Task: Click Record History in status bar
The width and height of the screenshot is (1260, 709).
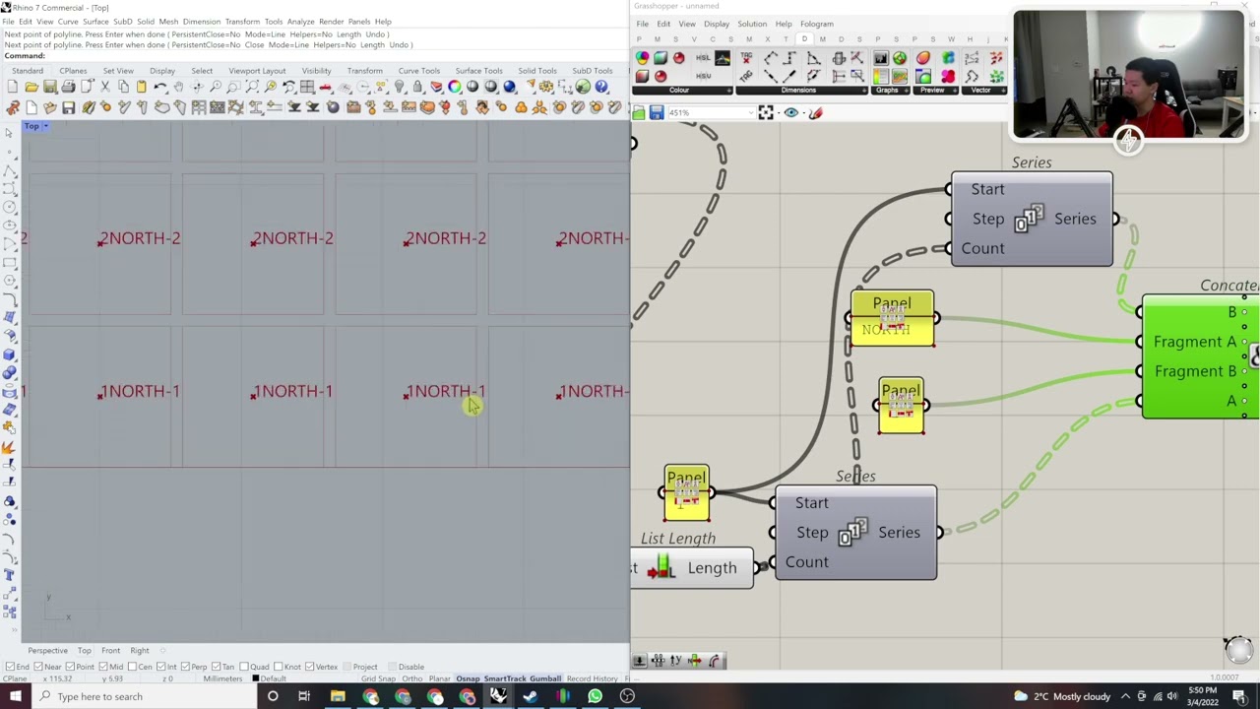Action: pyautogui.click(x=592, y=678)
